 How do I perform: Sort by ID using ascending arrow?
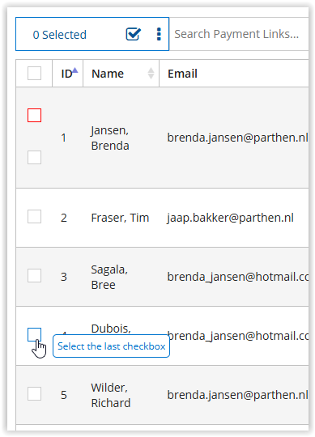point(75,70)
